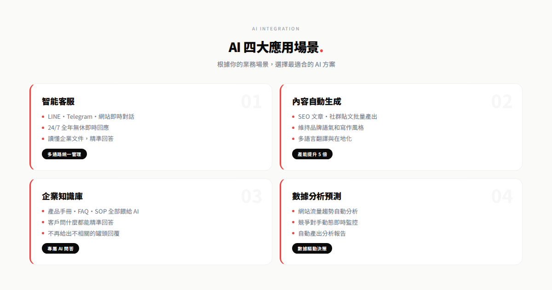Click the faded 01 card number
This screenshot has width=552, height=290.
click(x=252, y=102)
